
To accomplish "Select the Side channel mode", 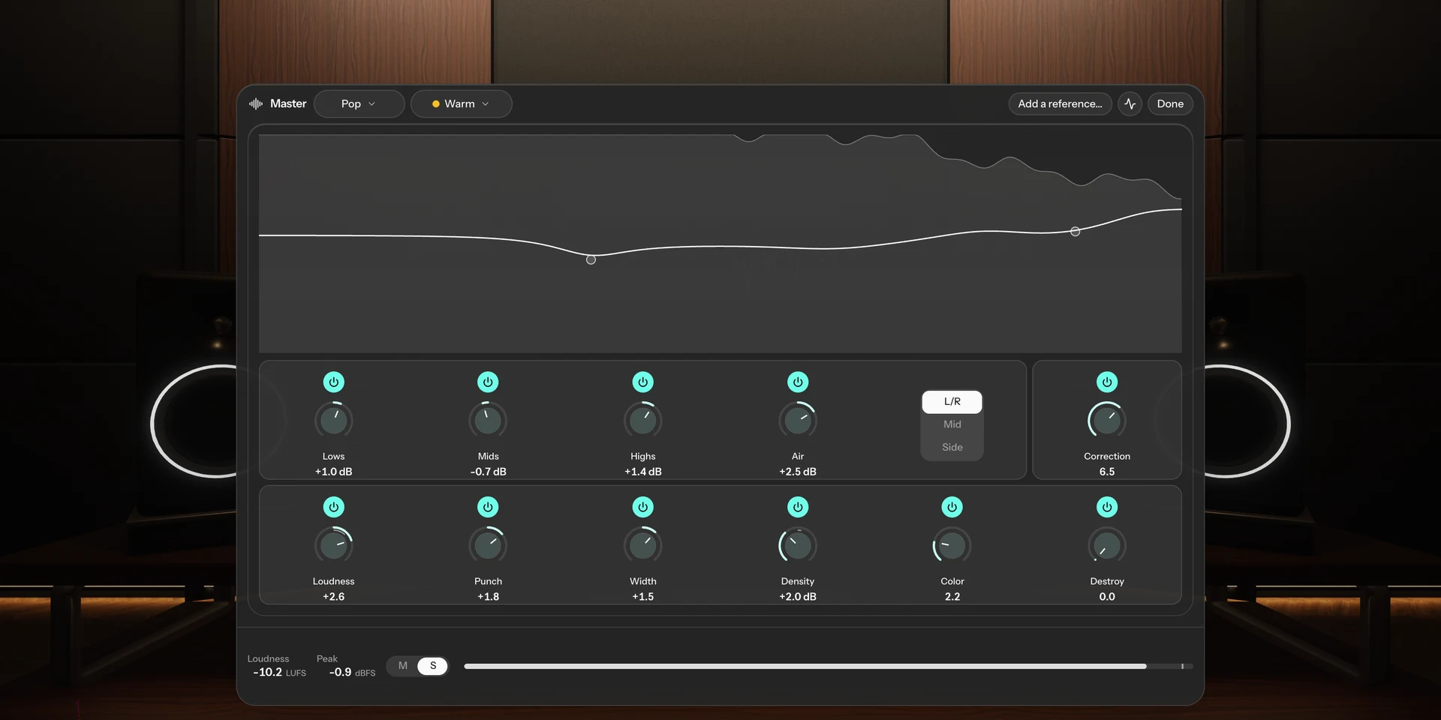I will 952,447.
